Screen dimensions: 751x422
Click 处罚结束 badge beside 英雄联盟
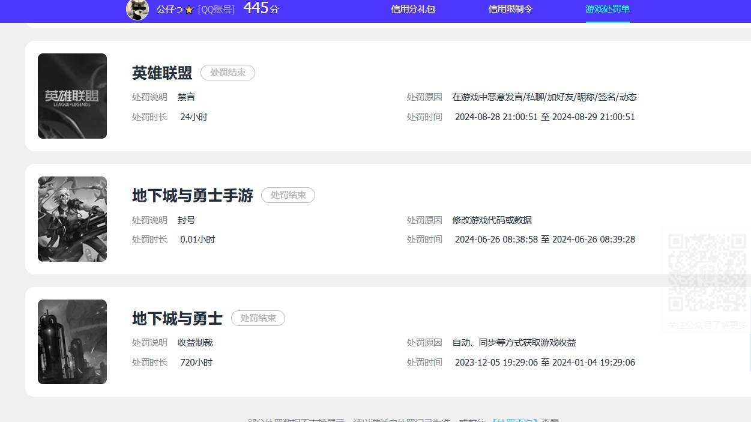pos(228,73)
